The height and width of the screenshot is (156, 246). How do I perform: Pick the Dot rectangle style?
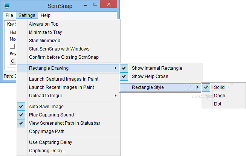217,104
